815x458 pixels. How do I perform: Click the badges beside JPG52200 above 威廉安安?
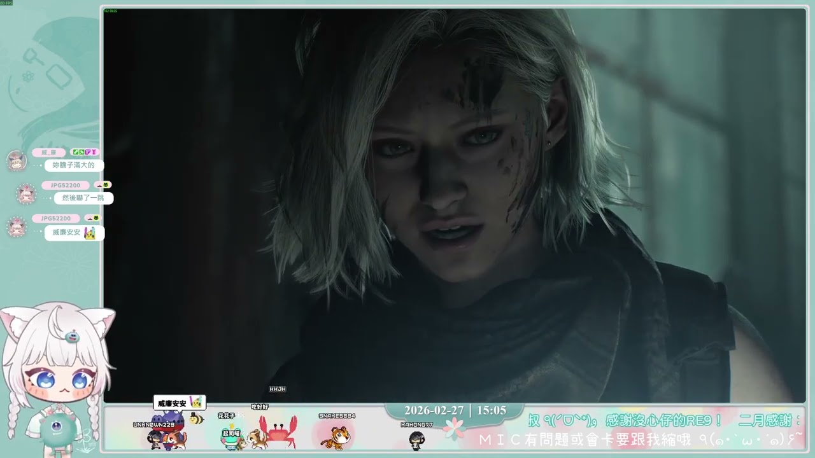(93, 218)
